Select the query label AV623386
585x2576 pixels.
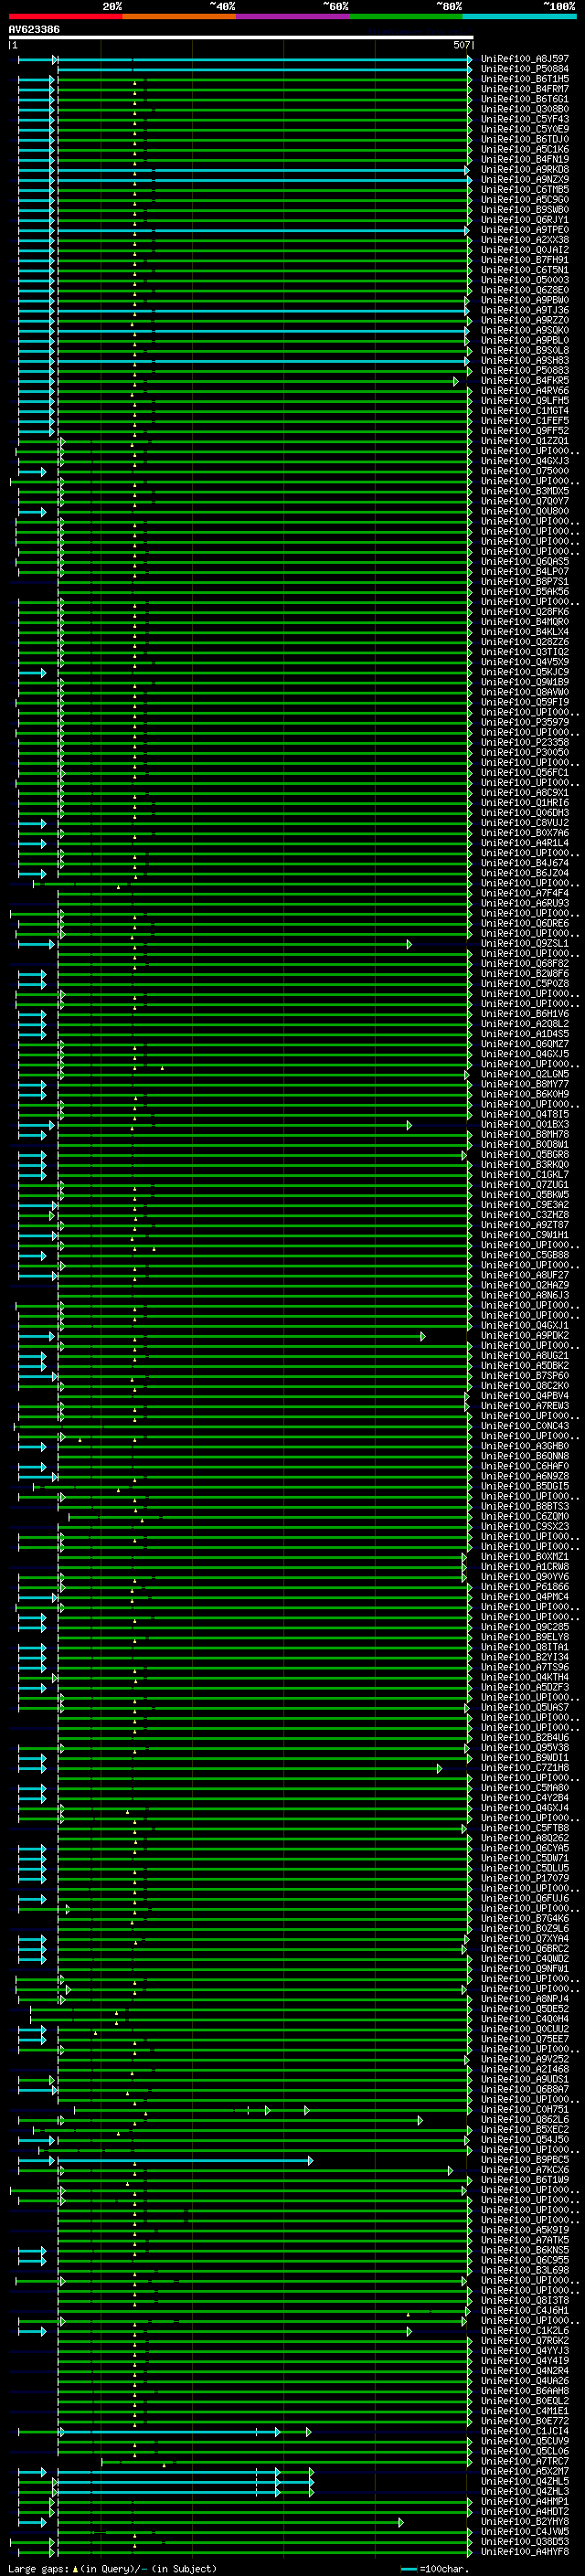34,30
